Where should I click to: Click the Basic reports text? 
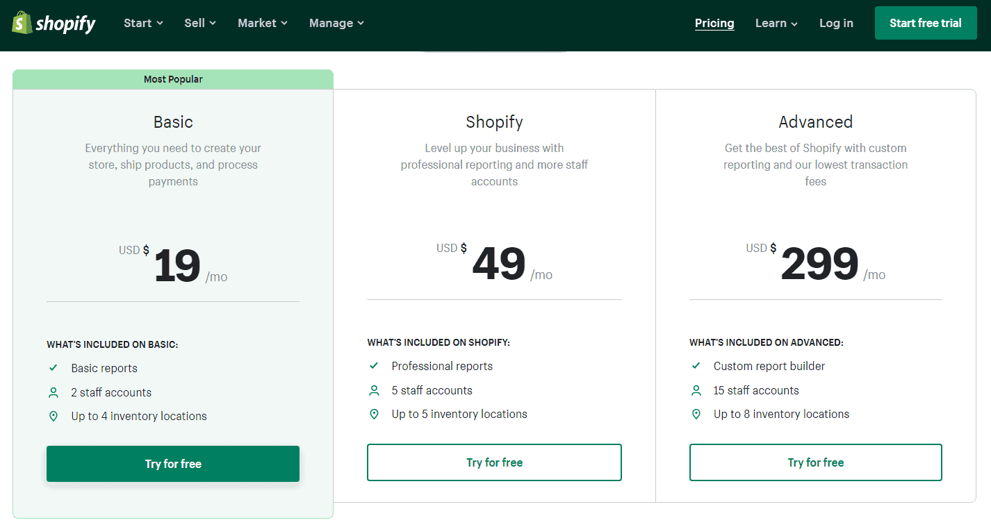104,368
